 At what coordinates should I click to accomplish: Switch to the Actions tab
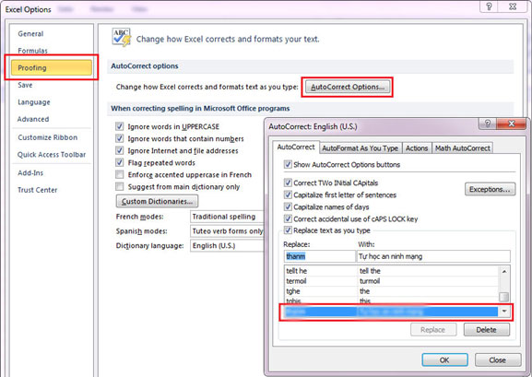[417, 148]
